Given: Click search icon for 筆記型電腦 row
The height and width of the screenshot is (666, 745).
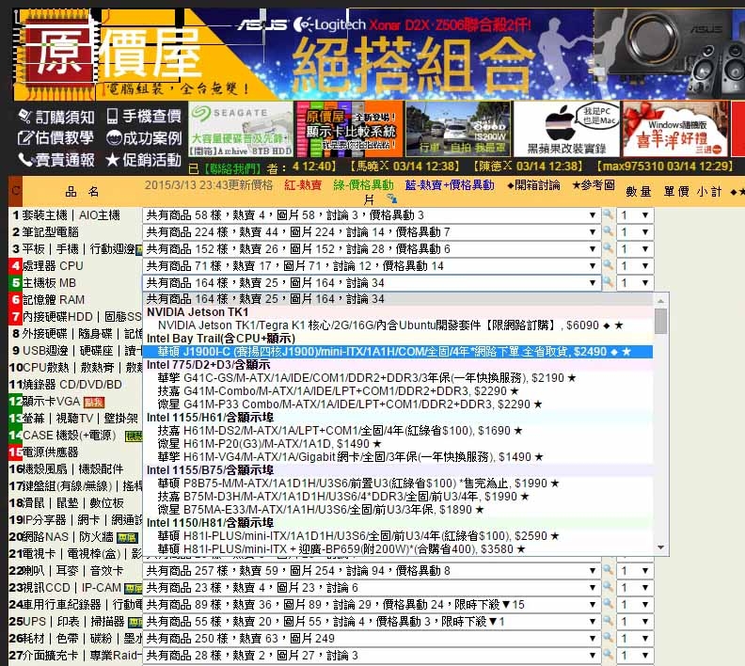Looking at the screenshot, I should [x=609, y=231].
